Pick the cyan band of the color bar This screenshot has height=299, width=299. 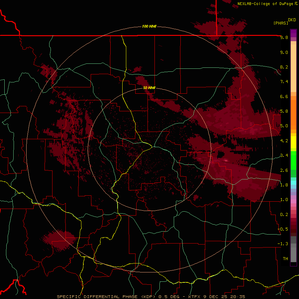[293, 183]
